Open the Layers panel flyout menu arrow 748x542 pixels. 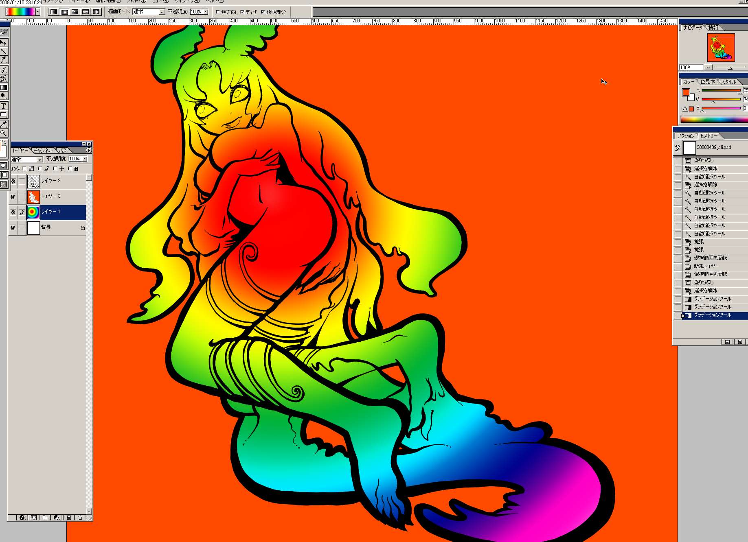[x=89, y=151]
